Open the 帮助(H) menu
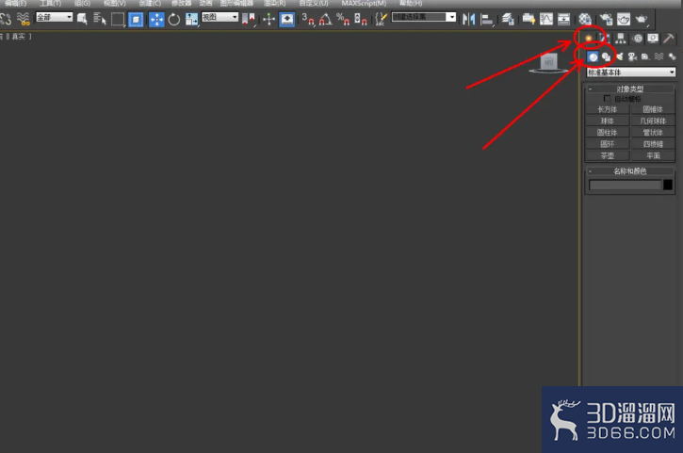 411,4
